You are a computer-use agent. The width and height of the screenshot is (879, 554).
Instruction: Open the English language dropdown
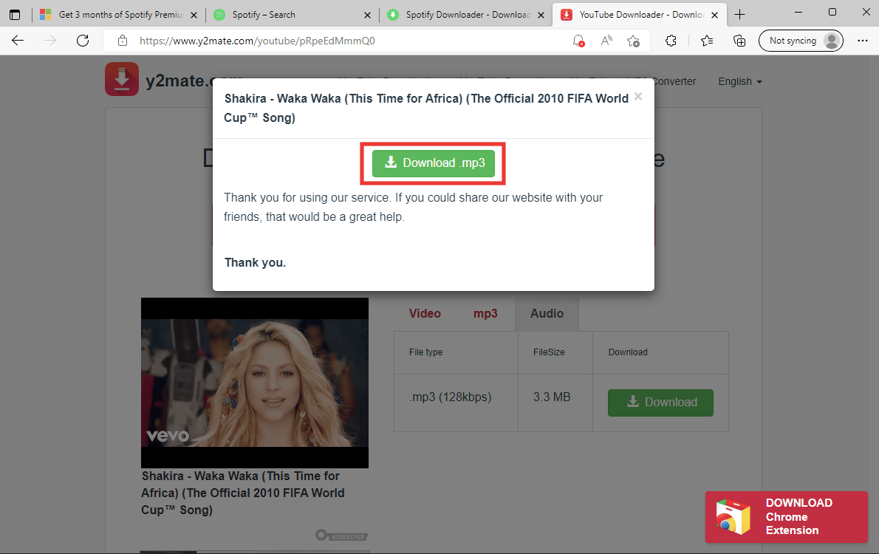point(740,82)
